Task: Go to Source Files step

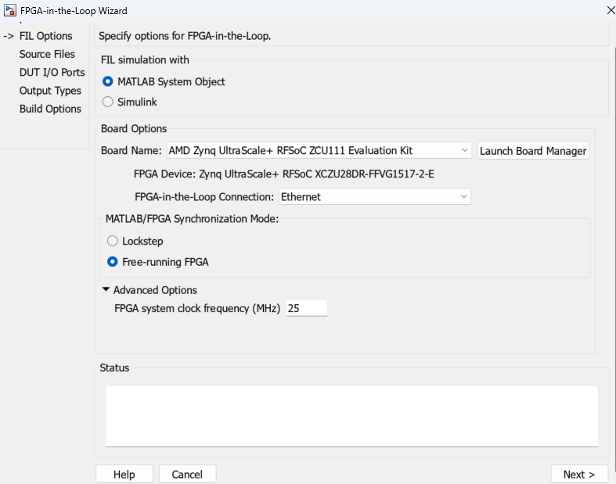Action: tap(47, 54)
